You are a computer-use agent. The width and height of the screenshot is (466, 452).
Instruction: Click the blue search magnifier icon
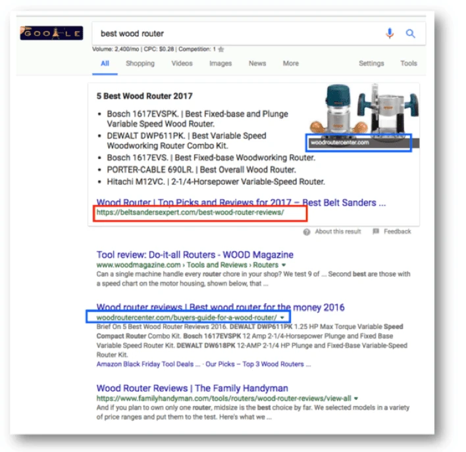pos(411,34)
